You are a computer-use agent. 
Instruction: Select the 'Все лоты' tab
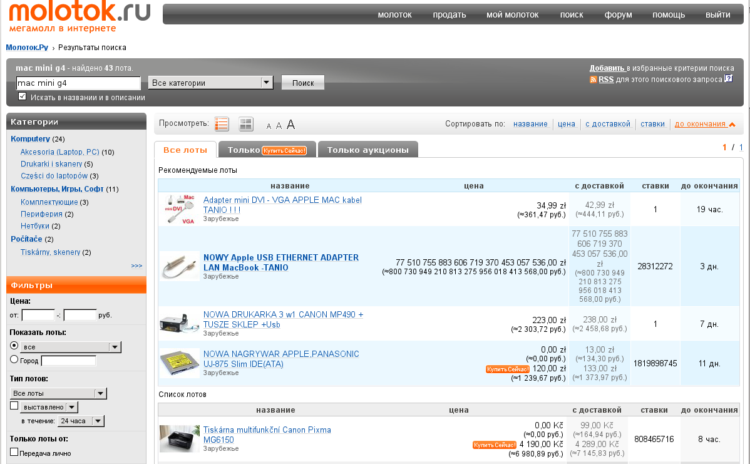tap(185, 150)
